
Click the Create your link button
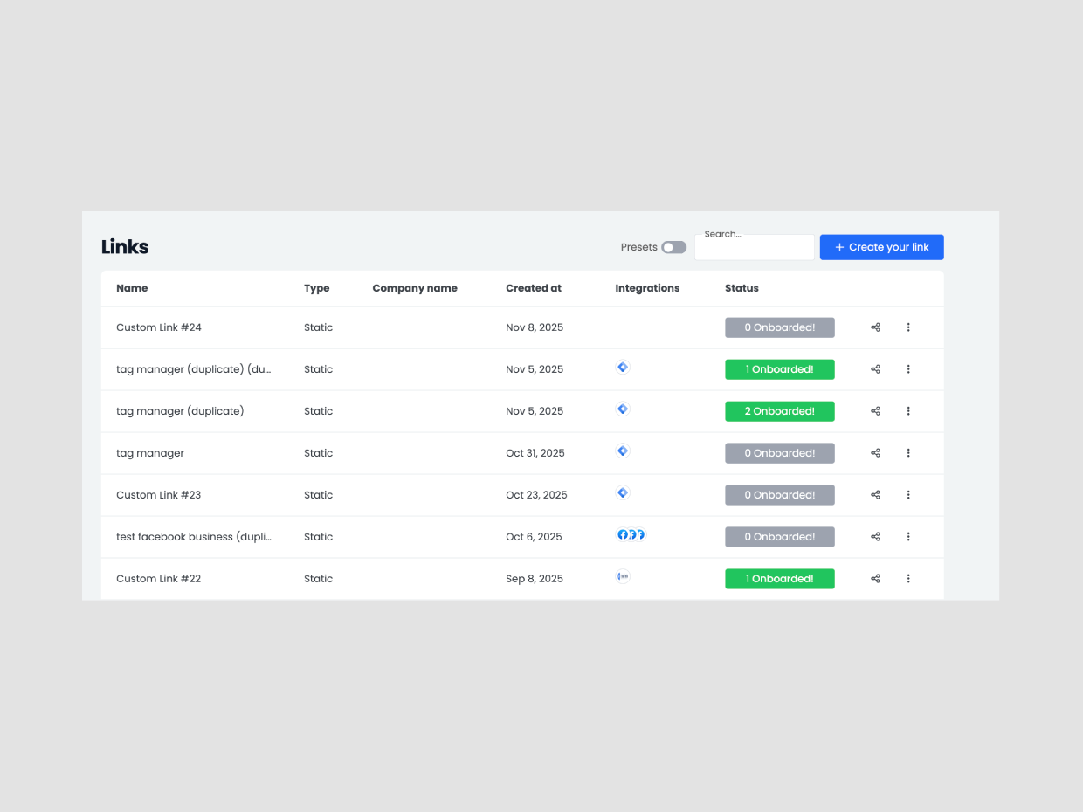(x=881, y=247)
